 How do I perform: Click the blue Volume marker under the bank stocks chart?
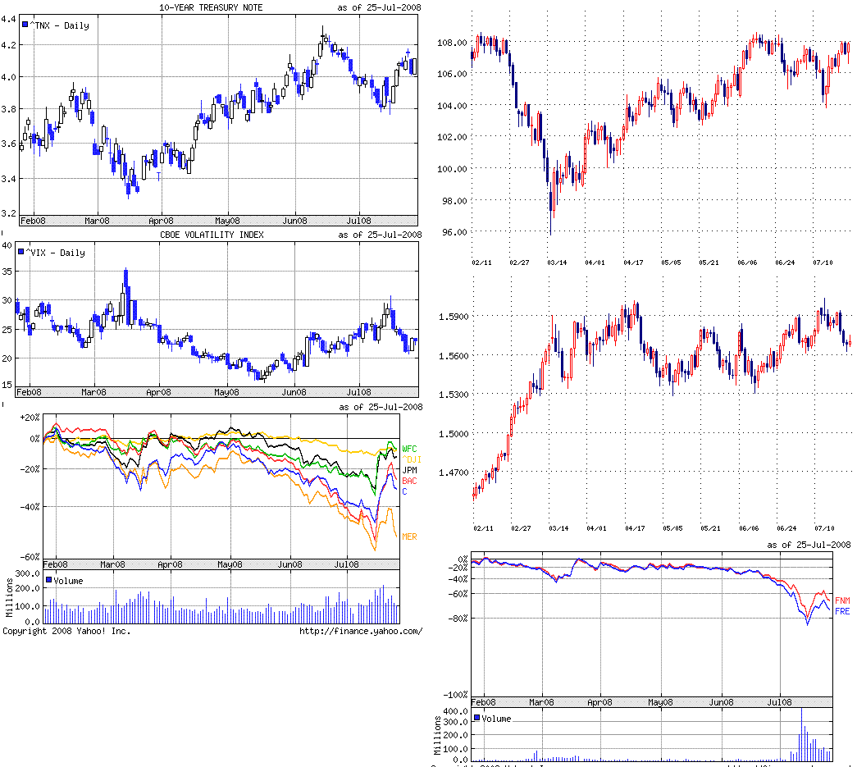point(49,580)
